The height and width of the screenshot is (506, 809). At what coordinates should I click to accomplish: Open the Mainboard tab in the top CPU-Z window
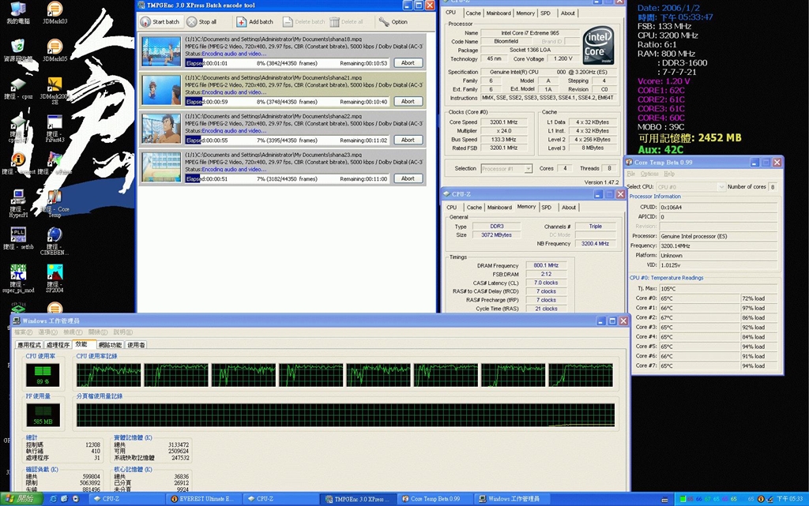coord(499,13)
